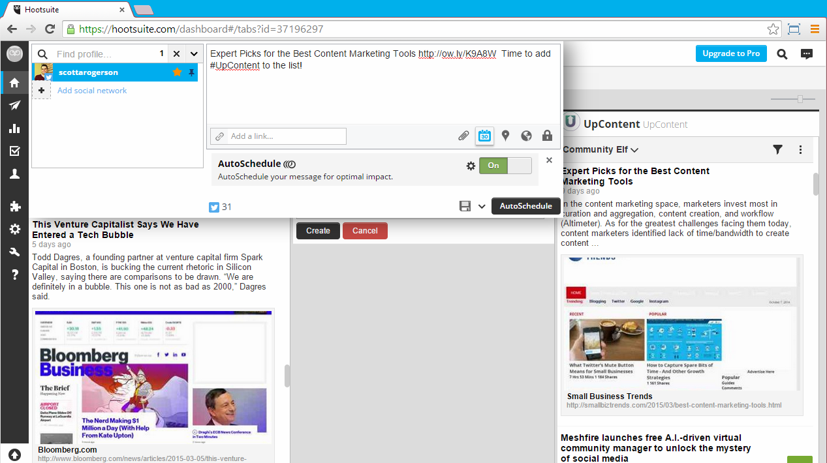The height and width of the screenshot is (463, 827).
Task: Open the Community Elf dropdown
Action: tap(601, 149)
